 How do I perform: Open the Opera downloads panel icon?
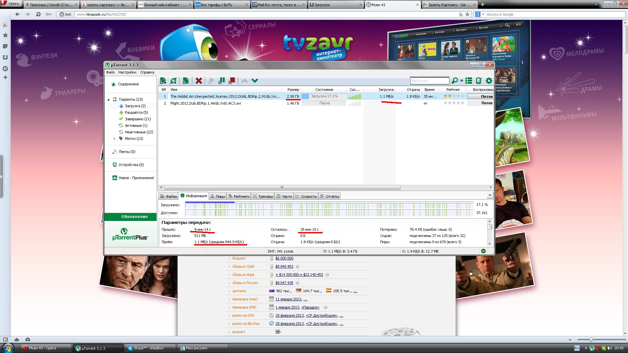click(x=5, y=58)
